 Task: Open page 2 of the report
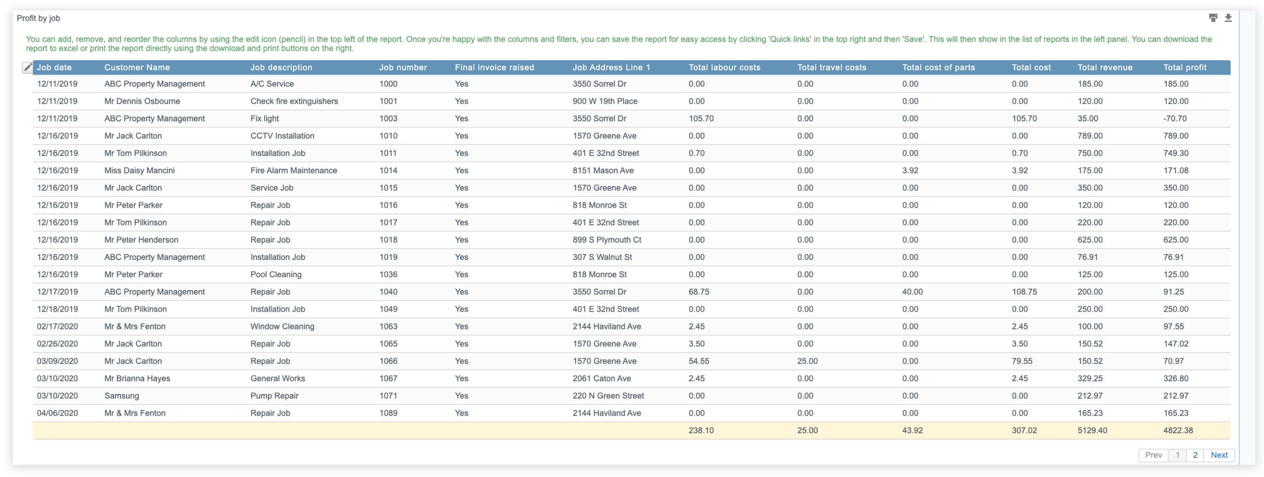point(1195,455)
